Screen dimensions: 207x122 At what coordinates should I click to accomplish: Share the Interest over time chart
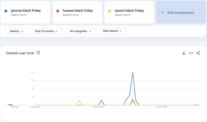(x=198, y=53)
